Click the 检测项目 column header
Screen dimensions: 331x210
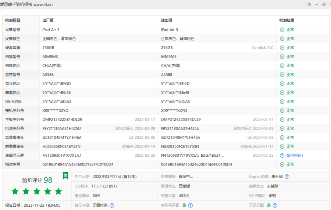tap(13, 20)
